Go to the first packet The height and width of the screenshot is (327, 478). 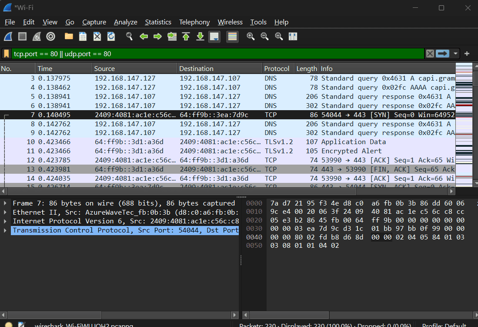pyautogui.click(x=186, y=37)
